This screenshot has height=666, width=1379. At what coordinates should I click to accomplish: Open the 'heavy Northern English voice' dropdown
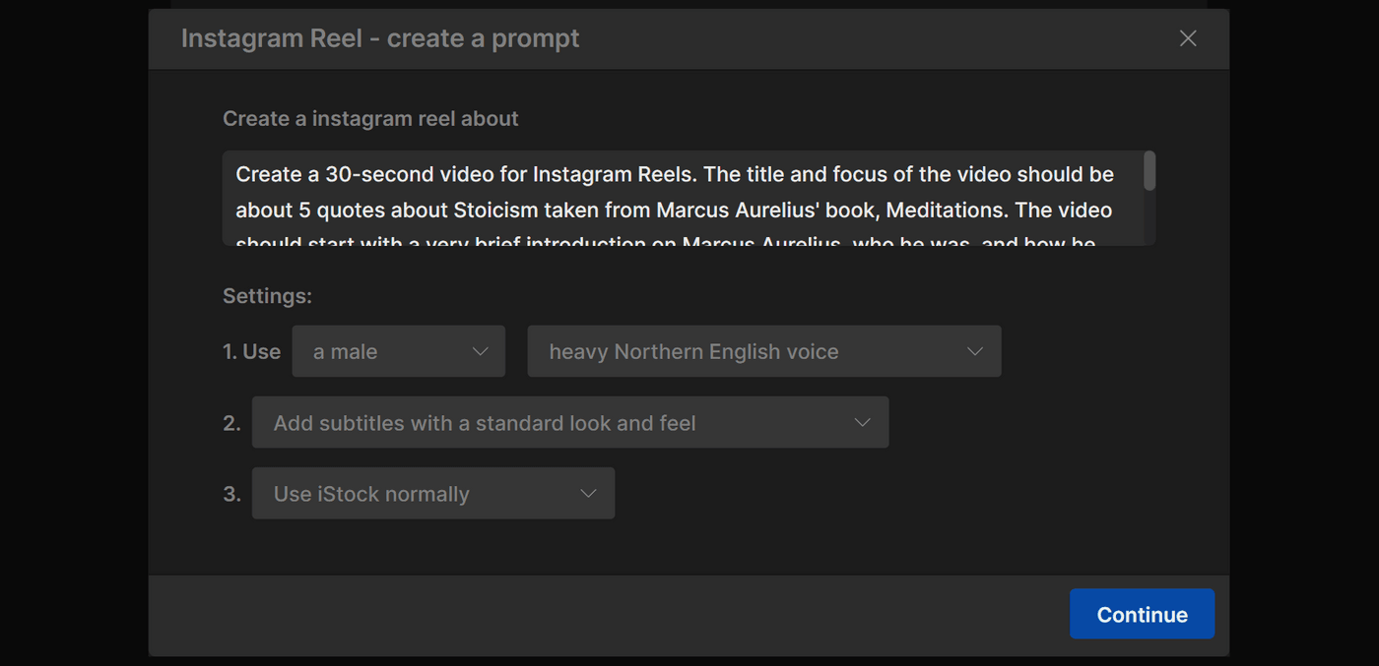click(x=729, y=351)
